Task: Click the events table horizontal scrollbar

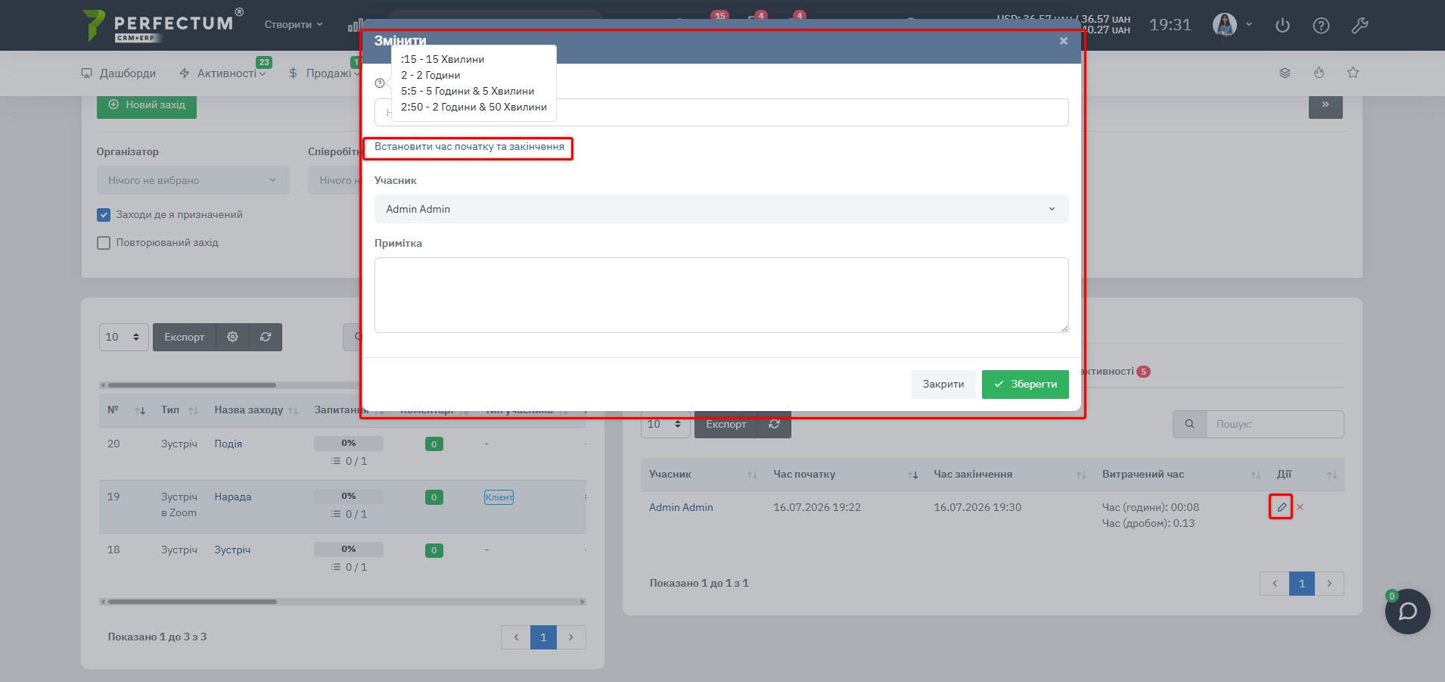Action: pyautogui.click(x=343, y=602)
